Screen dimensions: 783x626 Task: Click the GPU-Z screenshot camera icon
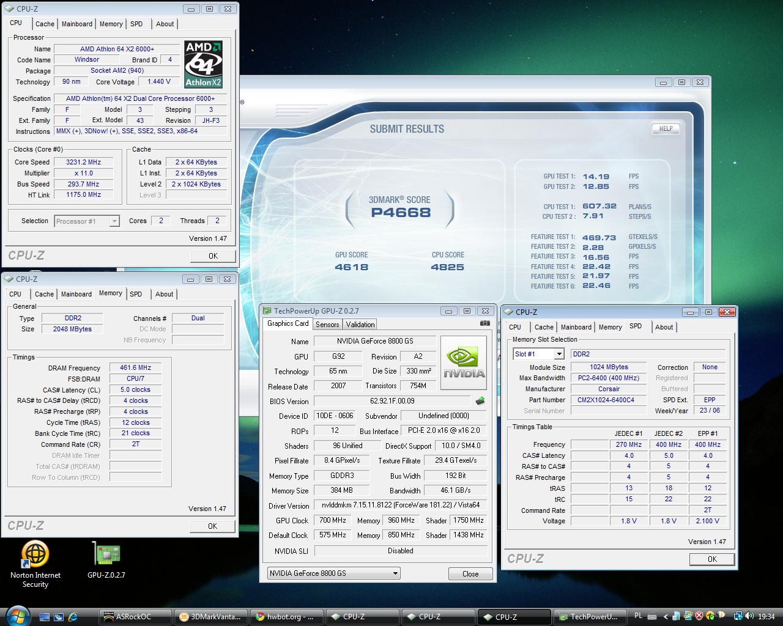coord(485,323)
